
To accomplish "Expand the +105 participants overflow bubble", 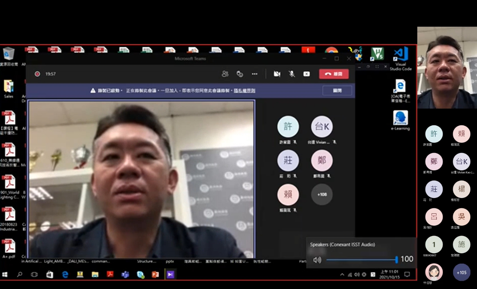I will click(x=462, y=272).
